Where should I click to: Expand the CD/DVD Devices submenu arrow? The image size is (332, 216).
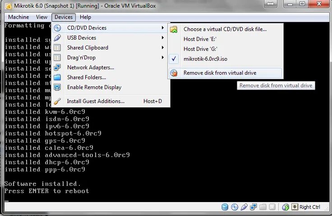(x=162, y=27)
